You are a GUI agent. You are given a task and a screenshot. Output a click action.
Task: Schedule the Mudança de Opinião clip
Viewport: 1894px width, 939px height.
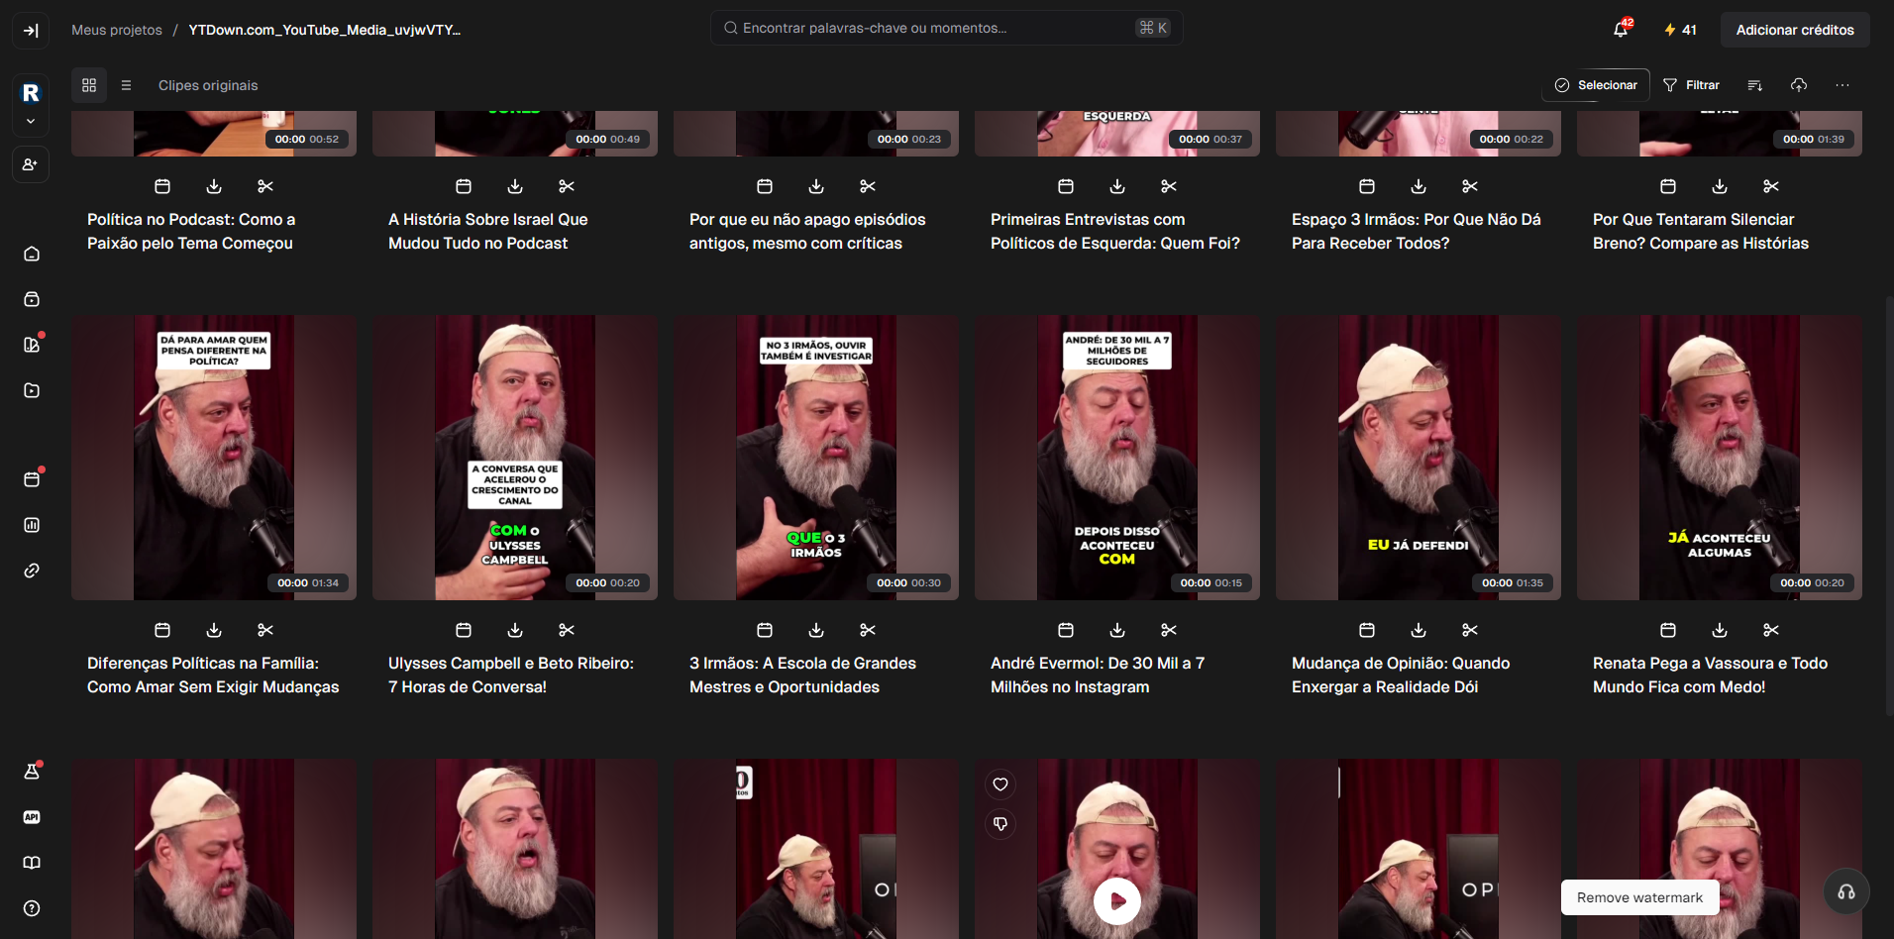pyautogui.click(x=1367, y=630)
